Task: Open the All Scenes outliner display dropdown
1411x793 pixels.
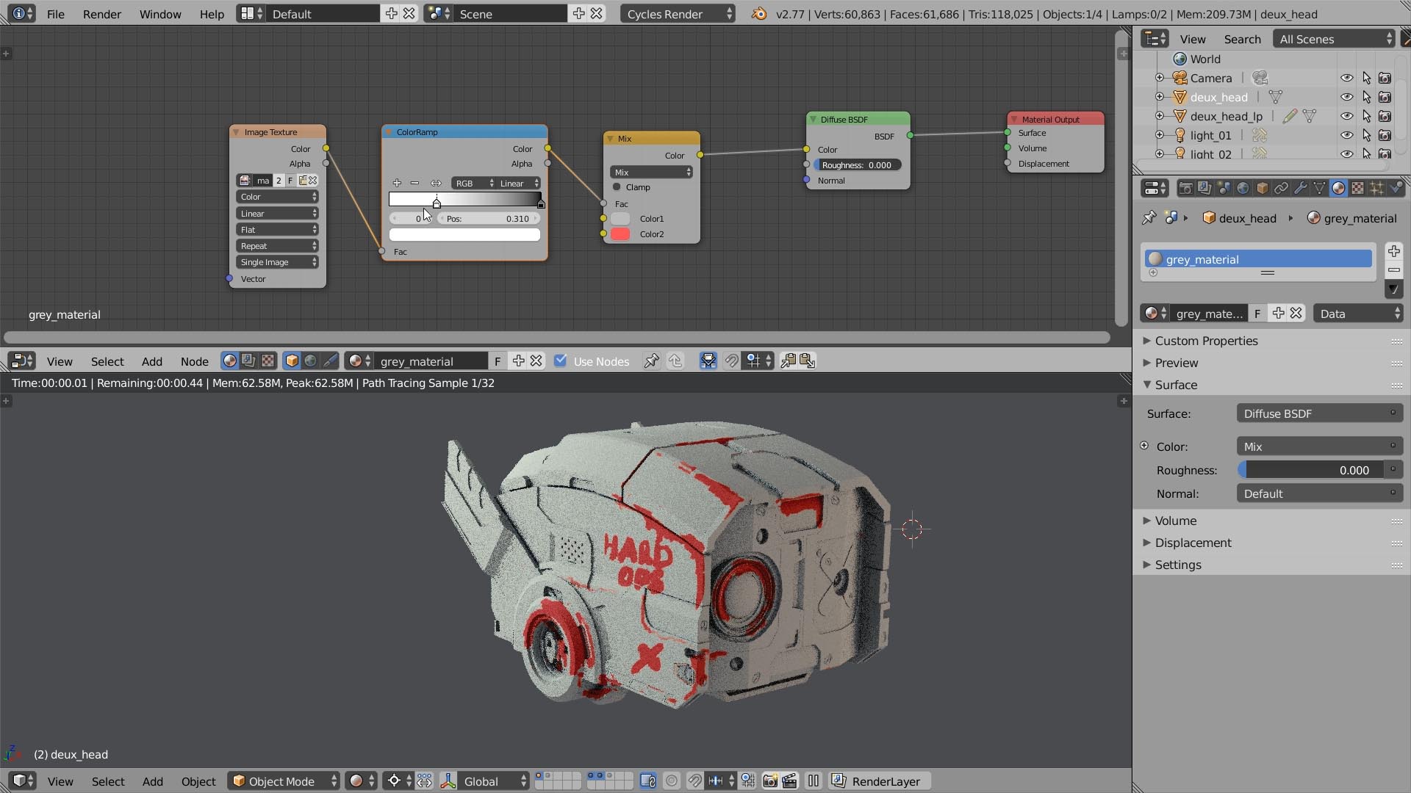Action: [x=1334, y=39]
